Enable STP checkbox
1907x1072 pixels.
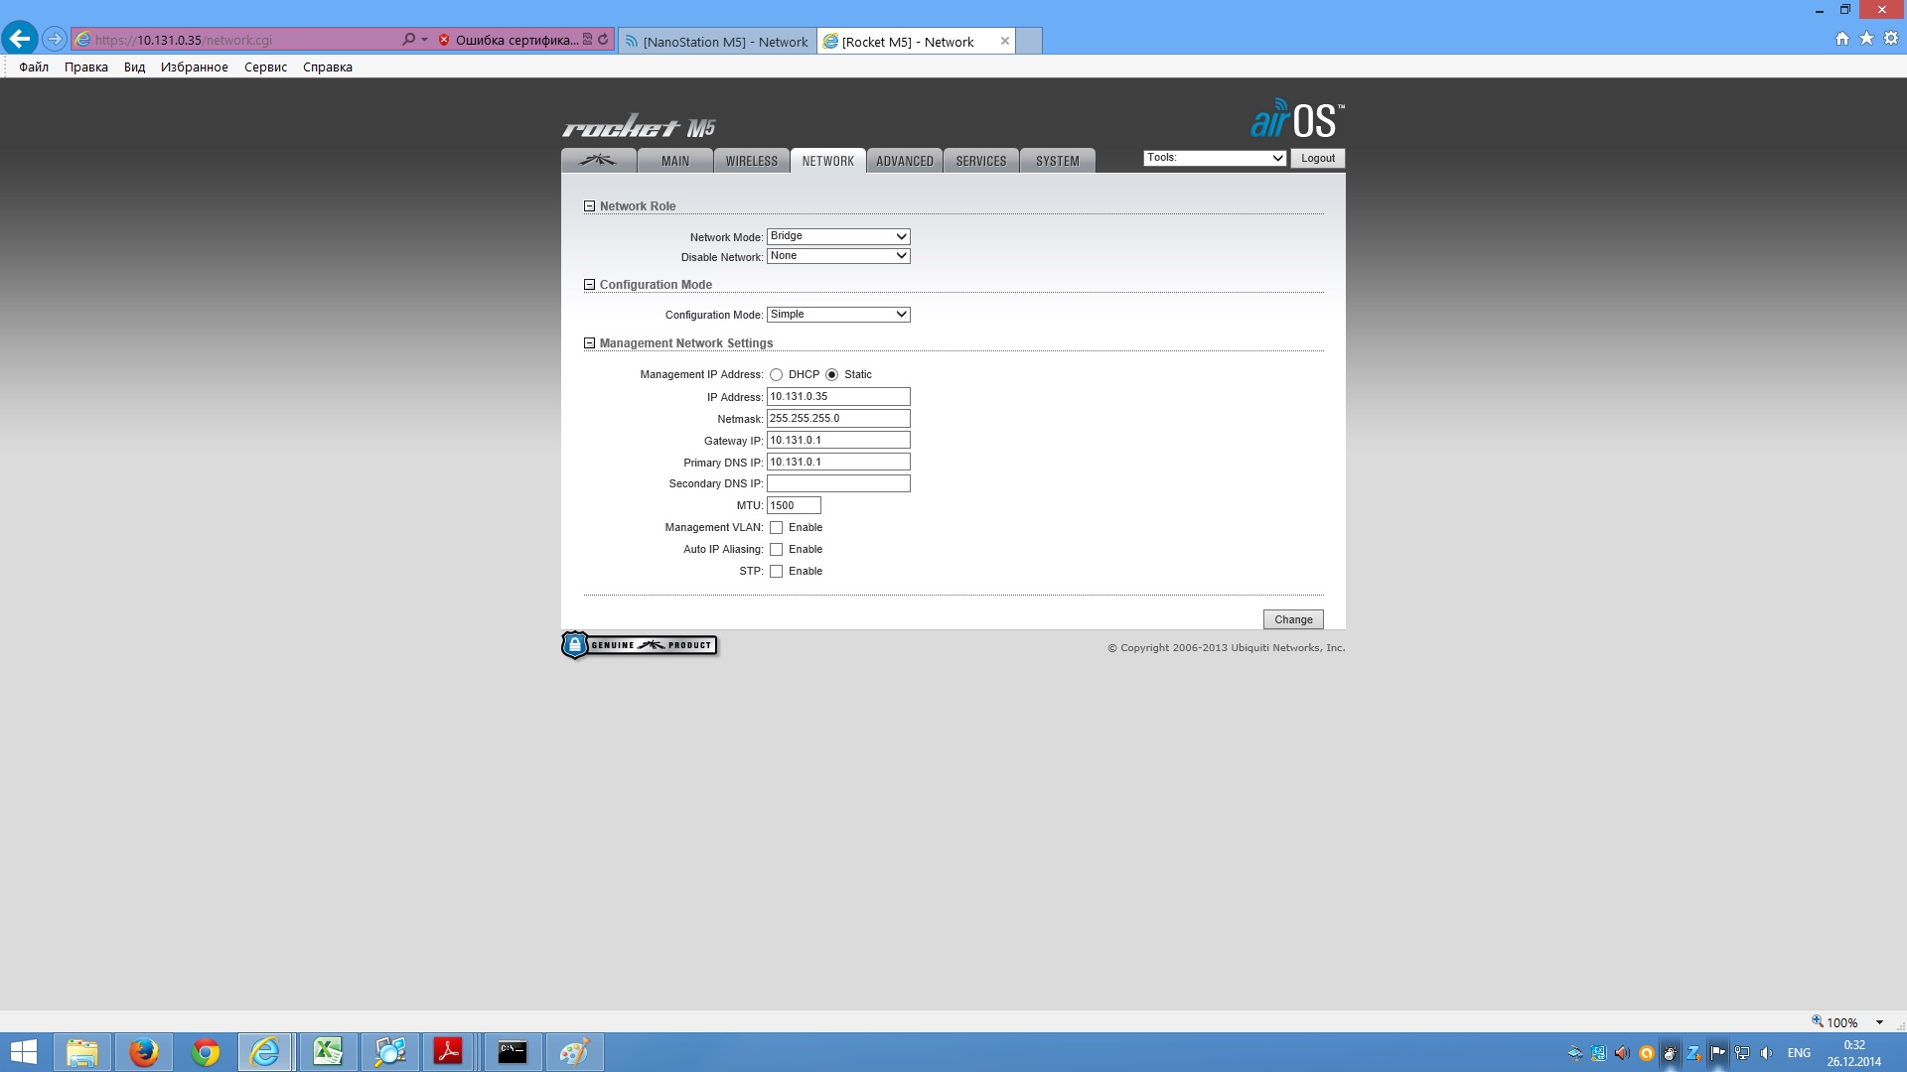776,572
